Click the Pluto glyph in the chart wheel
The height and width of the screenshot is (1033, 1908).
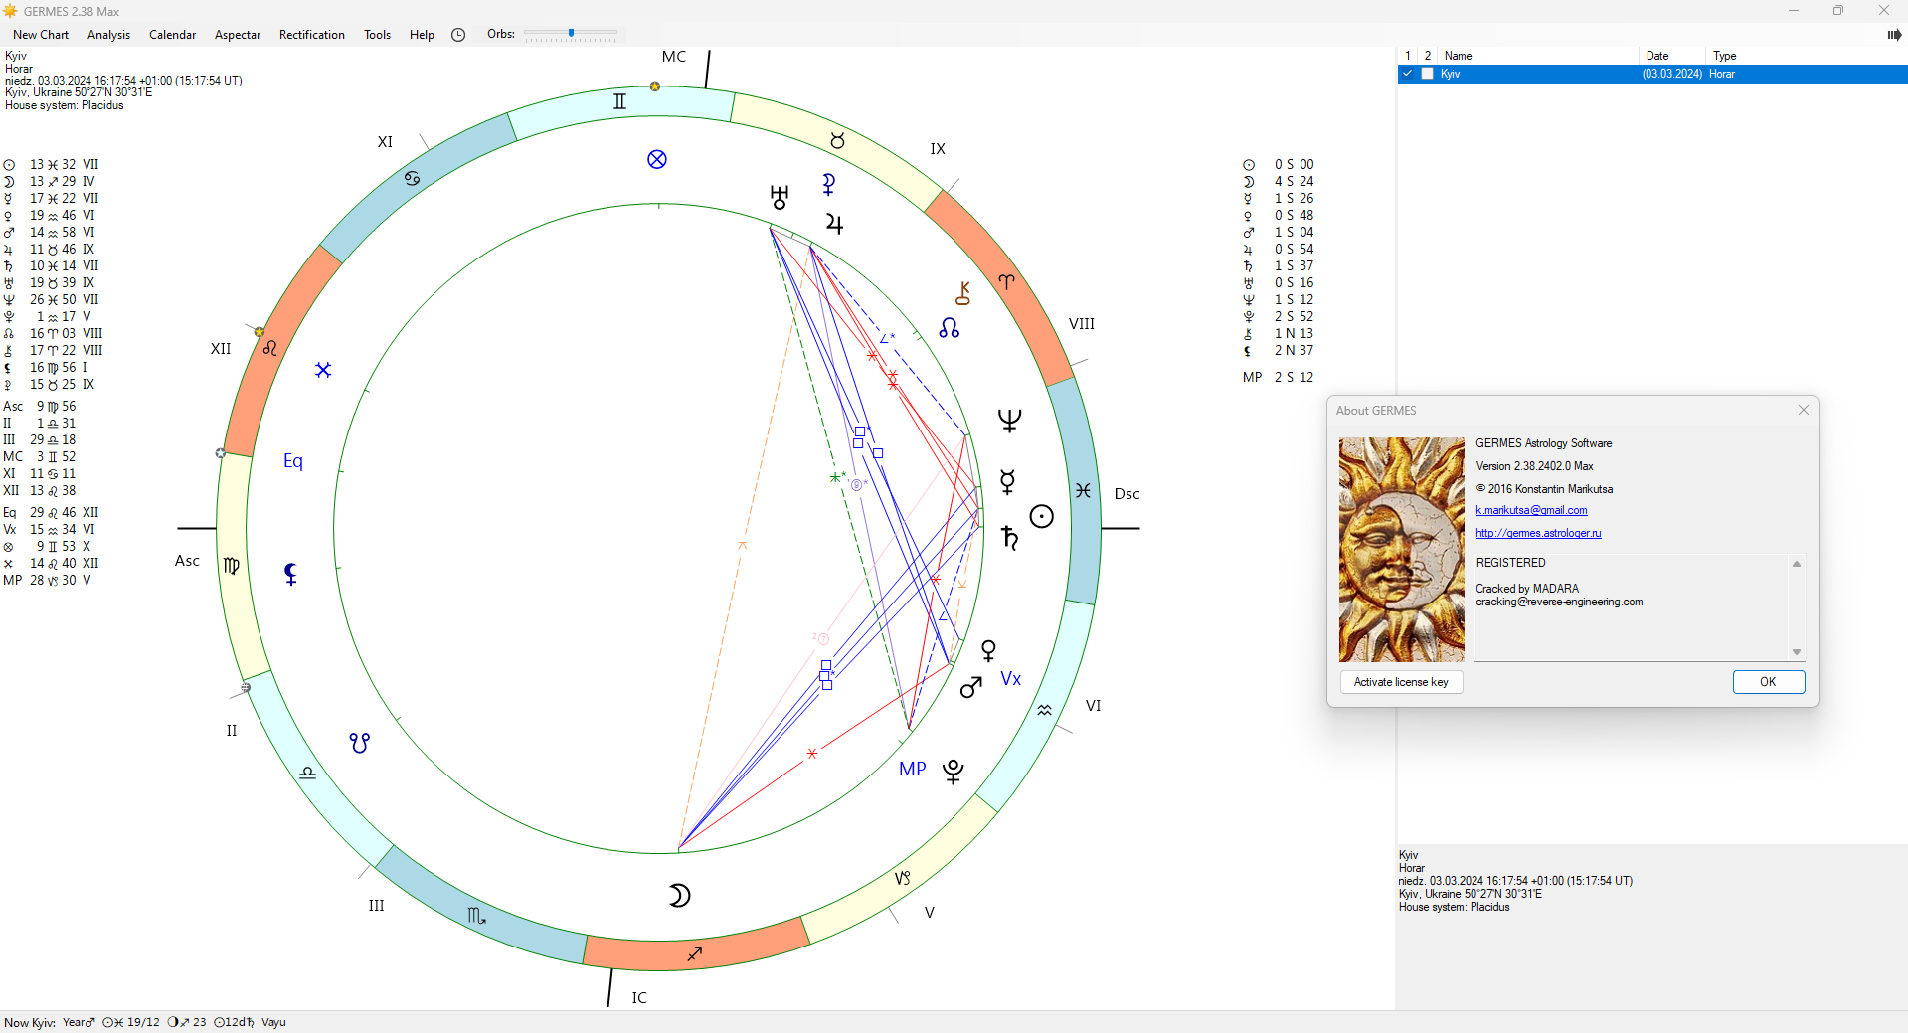[x=953, y=771]
